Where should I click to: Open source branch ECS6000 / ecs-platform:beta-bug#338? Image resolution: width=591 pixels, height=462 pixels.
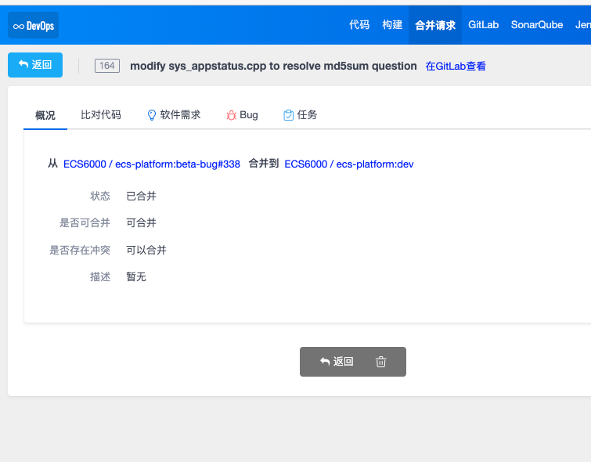(151, 164)
